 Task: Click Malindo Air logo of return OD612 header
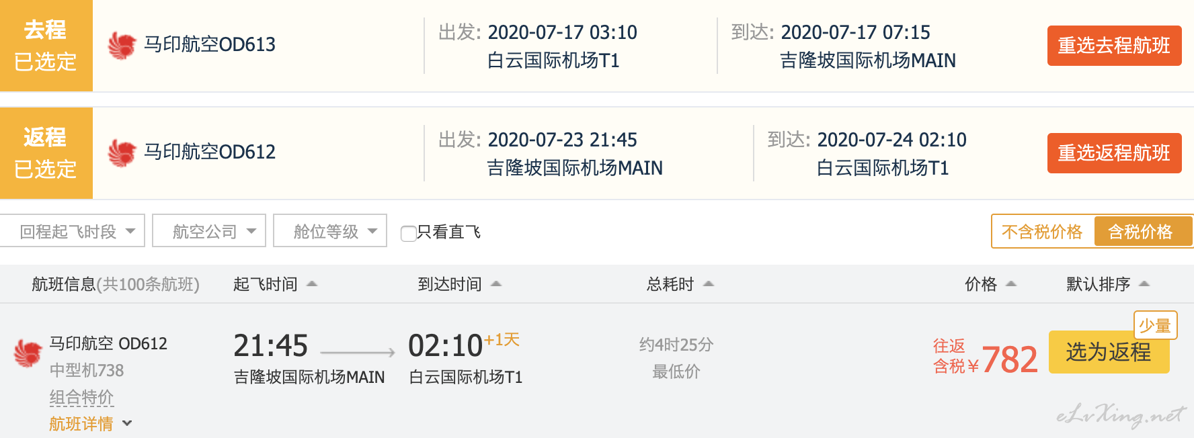click(x=122, y=152)
